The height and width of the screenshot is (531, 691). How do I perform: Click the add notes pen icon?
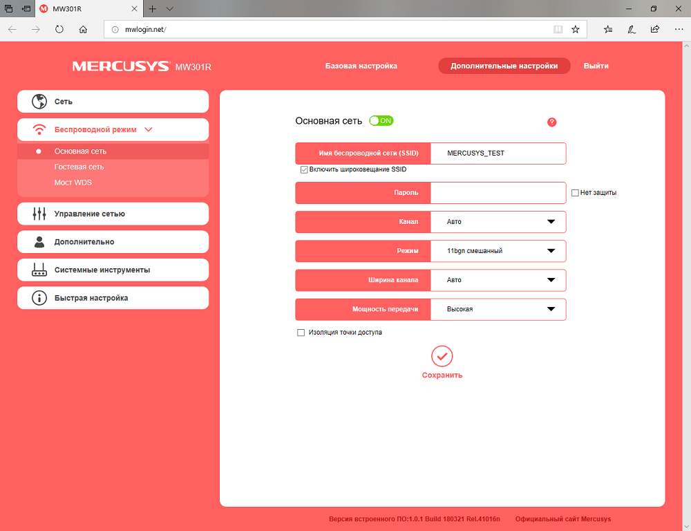(x=632, y=30)
